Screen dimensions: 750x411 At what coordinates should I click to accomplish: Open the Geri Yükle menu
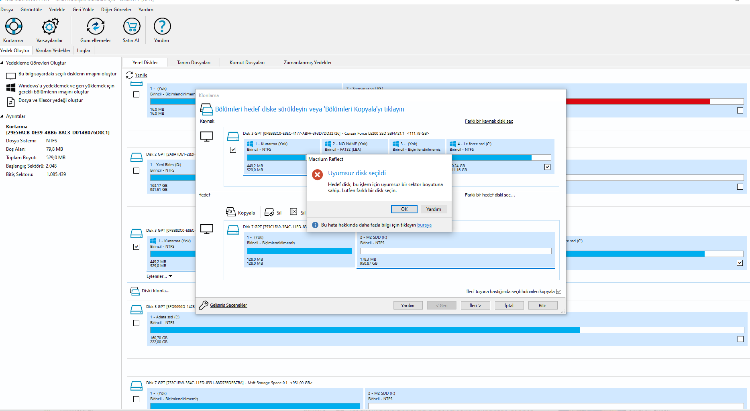84,10
